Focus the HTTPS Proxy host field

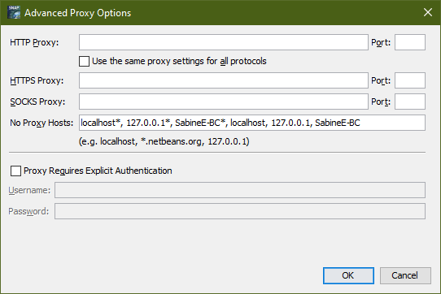[224, 80]
